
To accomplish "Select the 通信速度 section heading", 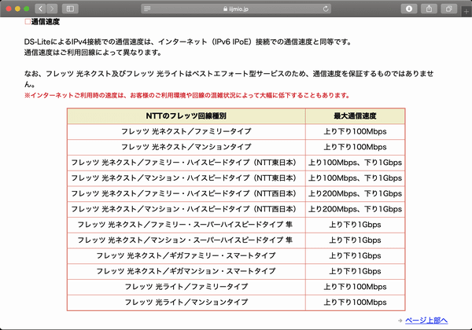I will click(45, 22).
